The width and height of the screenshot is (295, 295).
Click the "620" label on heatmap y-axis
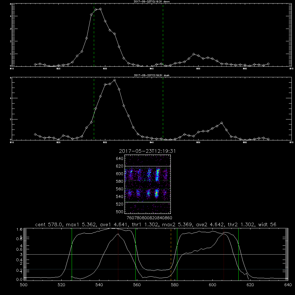coord(120,166)
